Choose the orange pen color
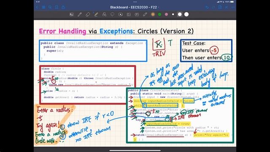 153,14
